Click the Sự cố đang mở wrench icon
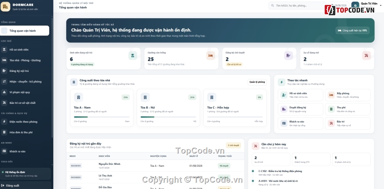This screenshot has height=189, width=384. coord(366,56)
